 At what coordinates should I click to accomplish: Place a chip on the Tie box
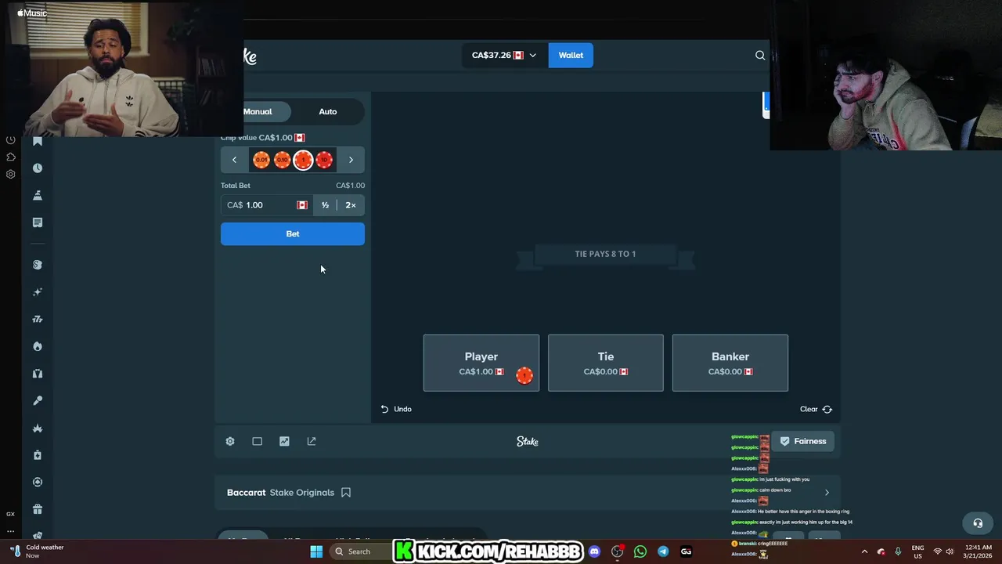coord(606,363)
